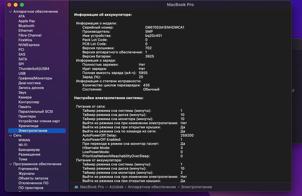The image size is (302, 196).
Task: Select SAS in the hardware list
Action: [22, 54]
